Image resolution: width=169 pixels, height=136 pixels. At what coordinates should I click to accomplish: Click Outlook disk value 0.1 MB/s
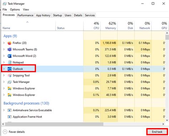coord(127,69)
